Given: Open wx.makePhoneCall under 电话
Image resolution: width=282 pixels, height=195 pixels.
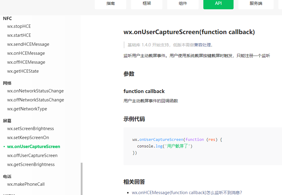Looking at the screenshot, I should (26, 184).
